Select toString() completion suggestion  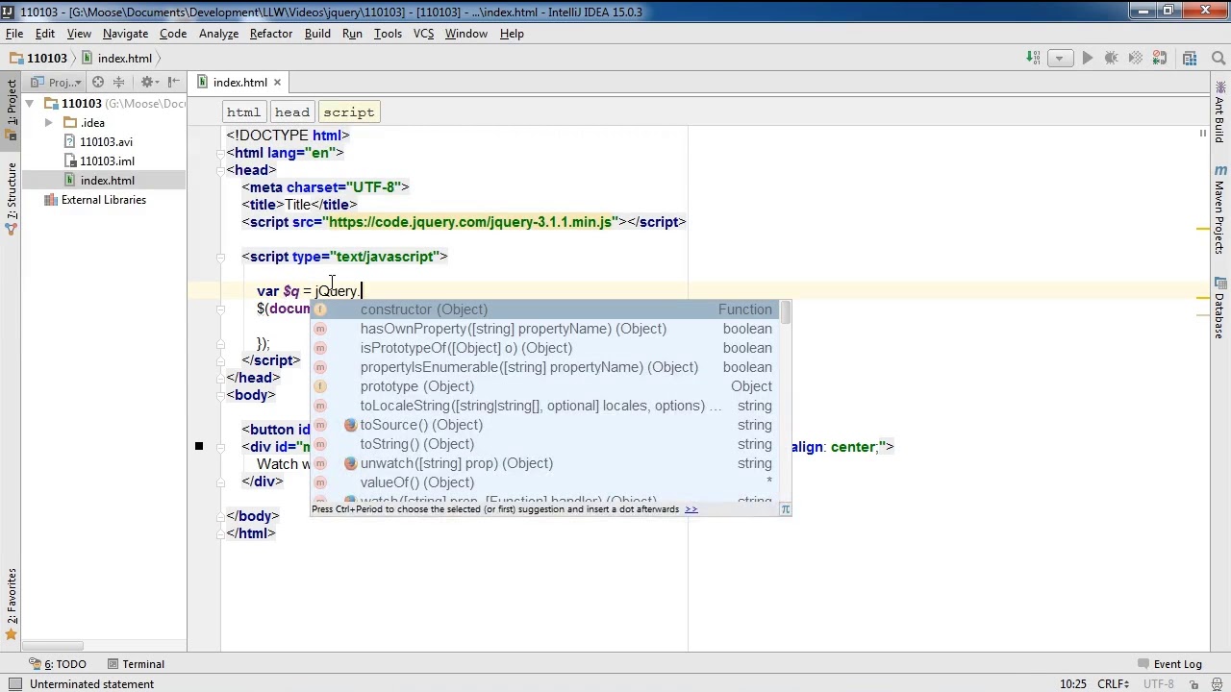pos(544,444)
